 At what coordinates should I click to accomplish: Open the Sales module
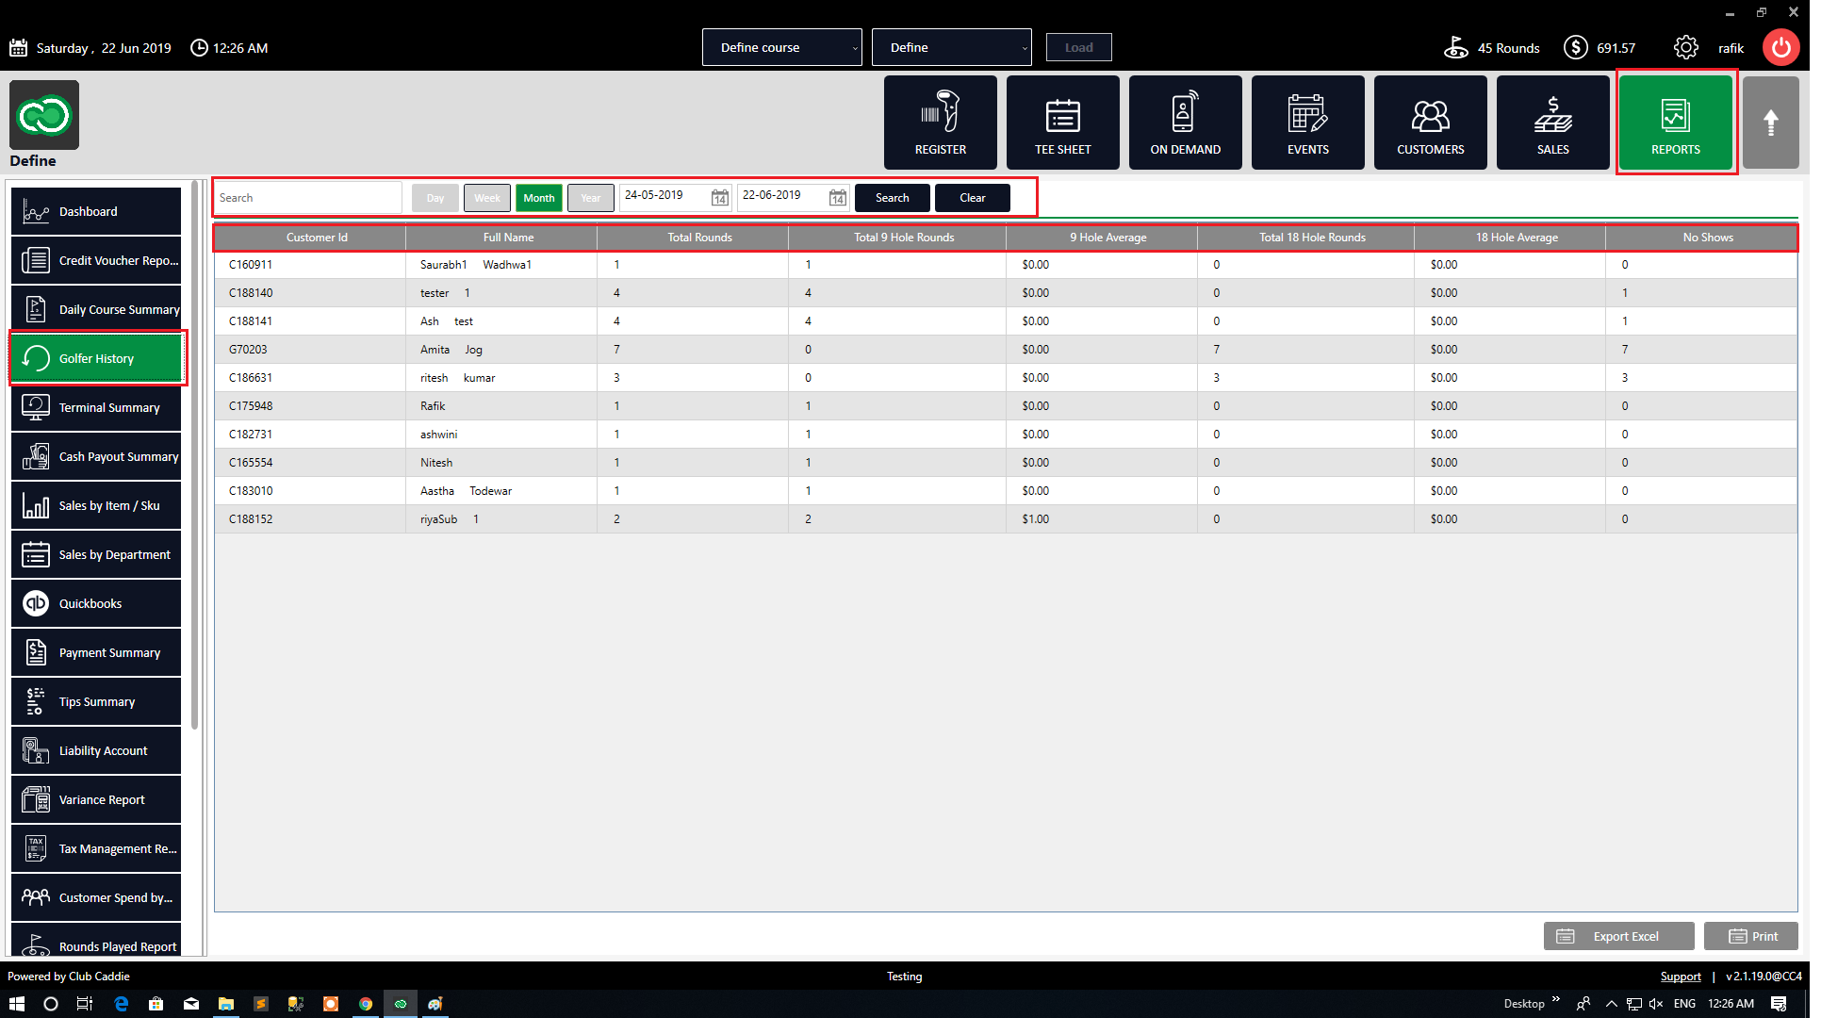1552,123
